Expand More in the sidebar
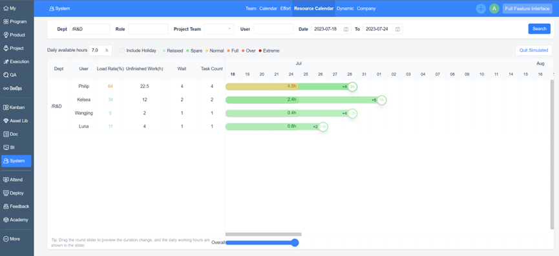 (12, 239)
